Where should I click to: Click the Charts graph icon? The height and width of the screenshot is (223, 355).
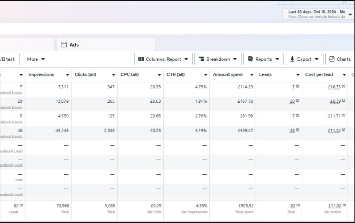(x=332, y=59)
